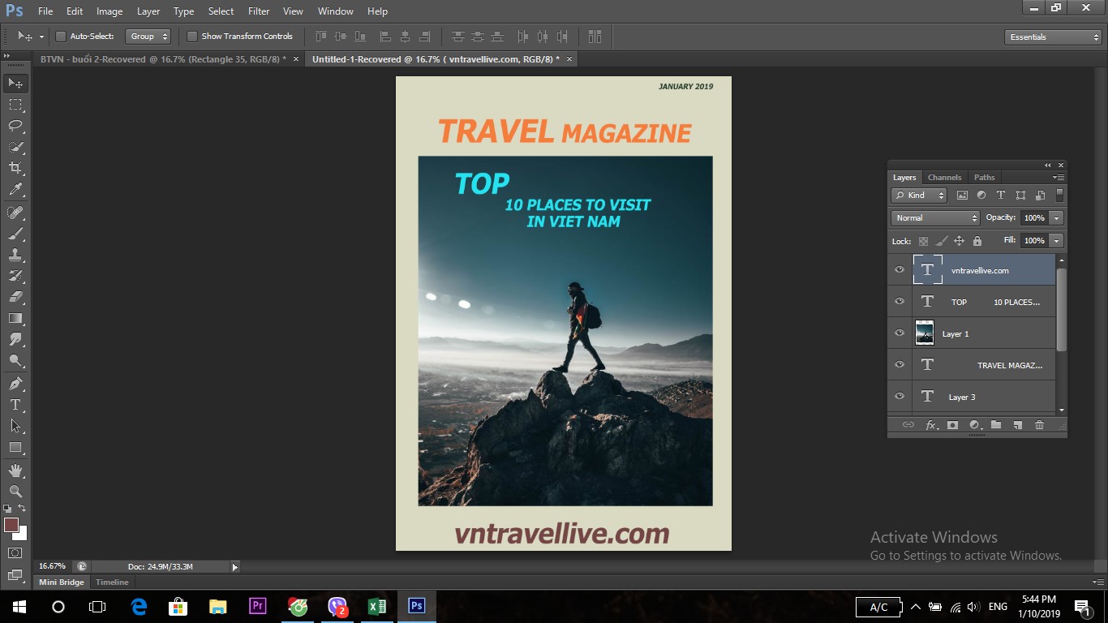Select the Eraser tool
This screenshot has height=623, width=1108.
[15, 297]
